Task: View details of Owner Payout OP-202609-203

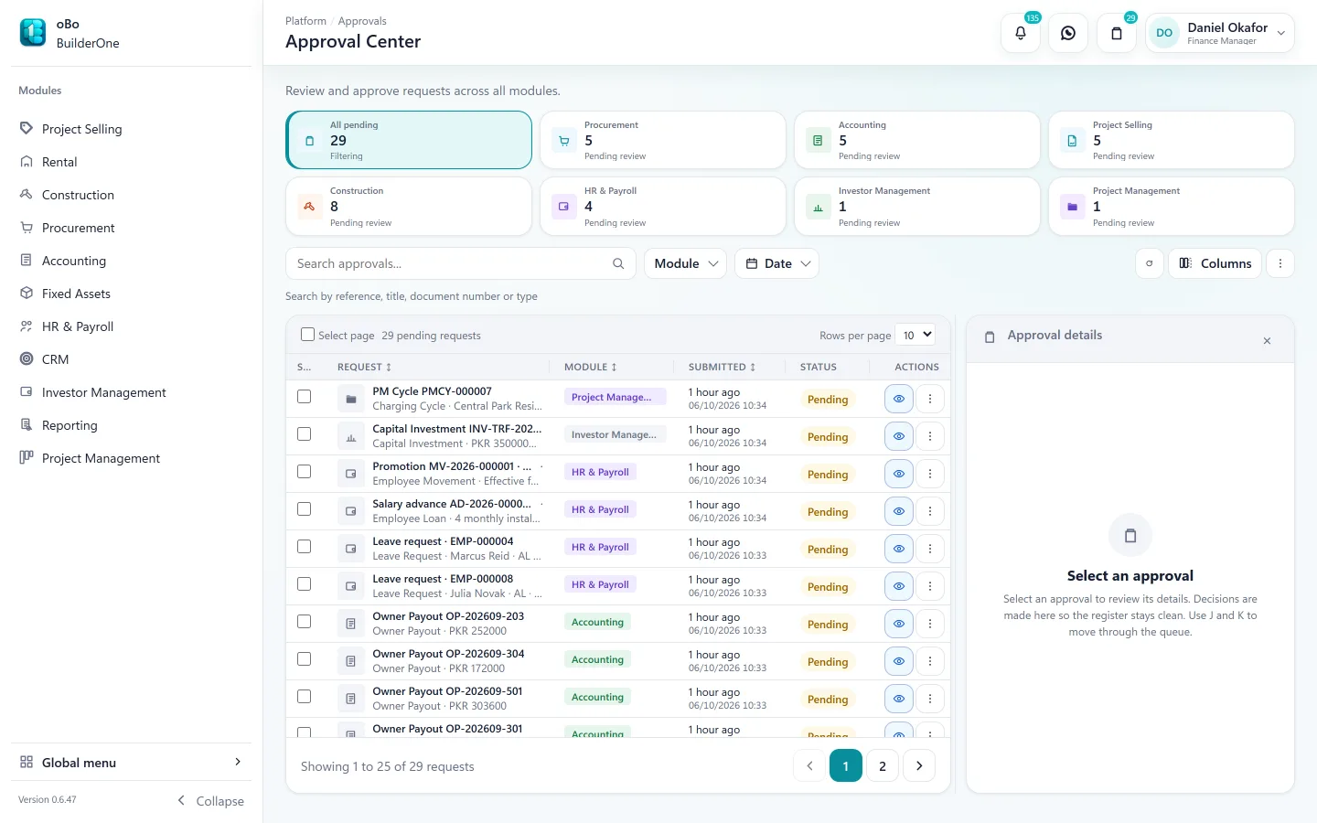Action: pyautogui.click(x=899, y=624)
